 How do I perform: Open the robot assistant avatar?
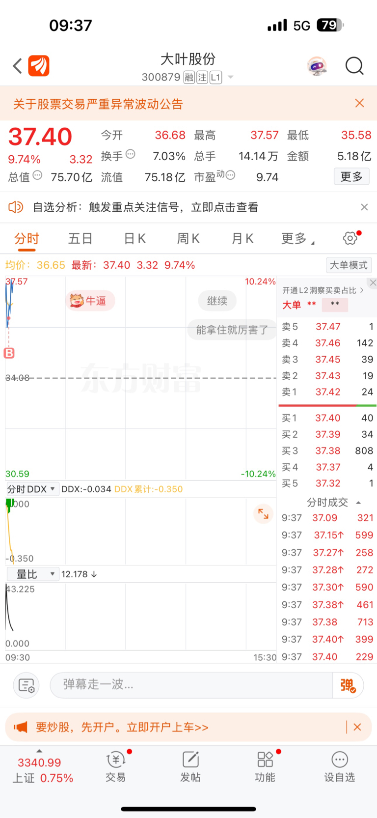tap(317, 66)
